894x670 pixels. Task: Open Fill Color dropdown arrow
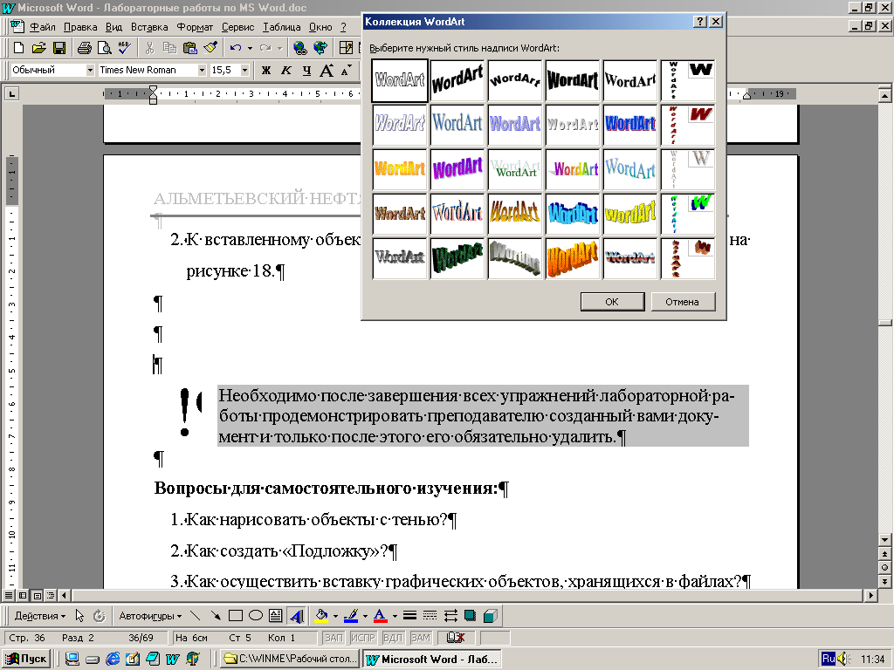tap(335, 616)
